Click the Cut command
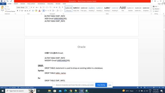 tap(7, 7)
